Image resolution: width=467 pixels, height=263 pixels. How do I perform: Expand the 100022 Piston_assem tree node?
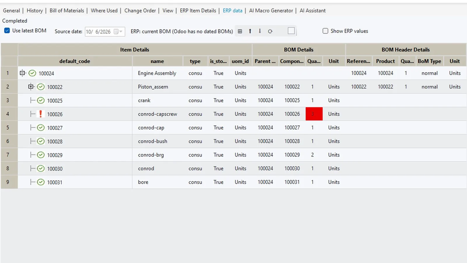pos(31,86)
